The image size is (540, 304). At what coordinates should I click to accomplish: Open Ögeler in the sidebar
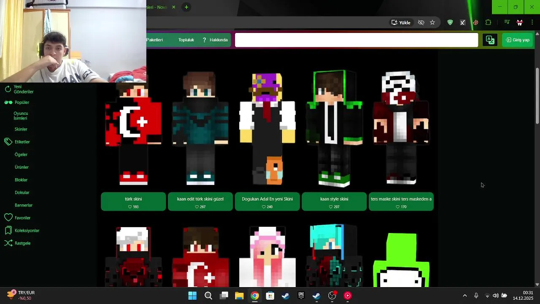pos(21,155)
